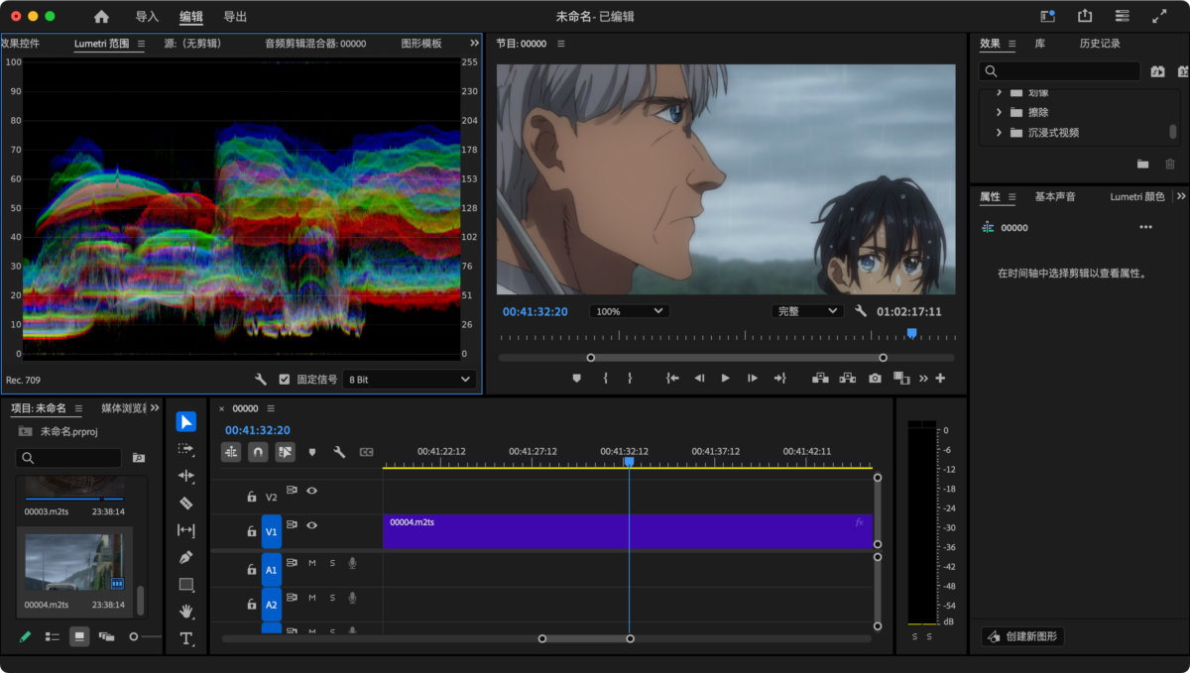1190x673 pixels.
Task: Open Program monitor button editor plus
Action: (940, 378)
